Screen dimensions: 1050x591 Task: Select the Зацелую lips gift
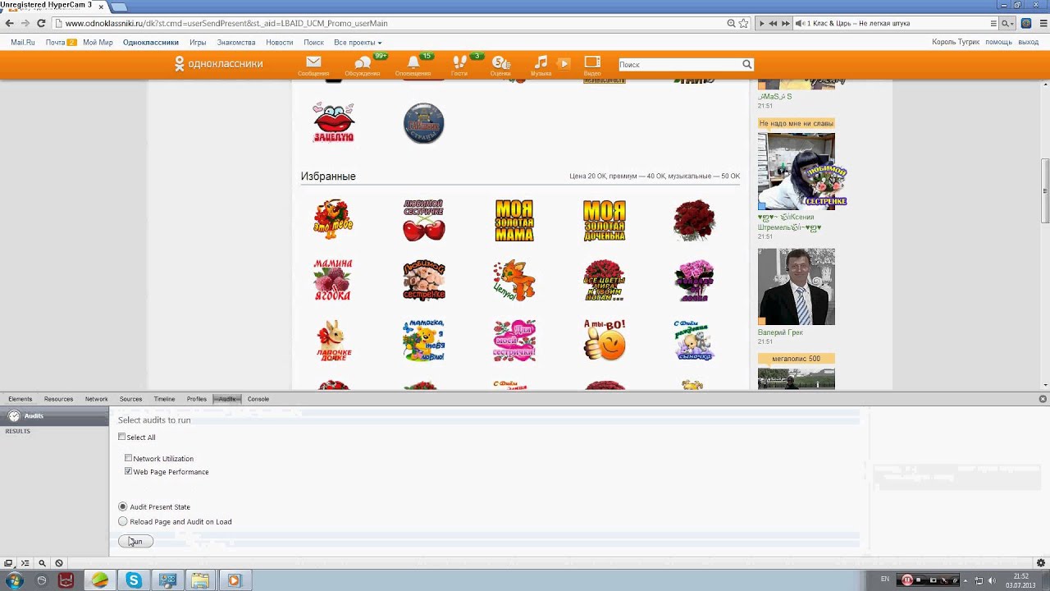pyautogui.click(x=334, y=123)
